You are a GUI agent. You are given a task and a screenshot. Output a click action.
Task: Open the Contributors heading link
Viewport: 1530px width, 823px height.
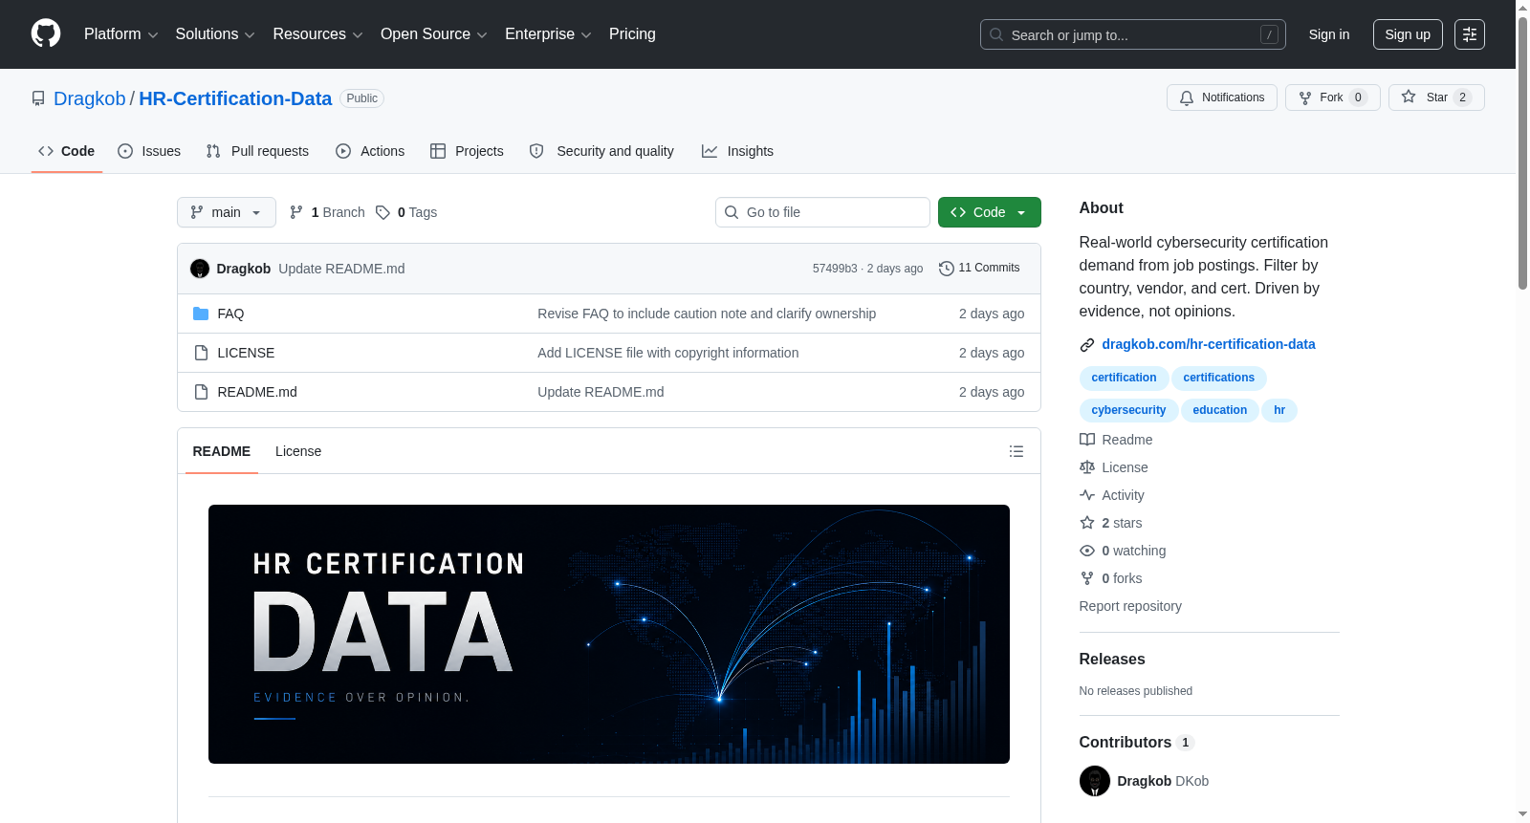(x=1136, y=742)
